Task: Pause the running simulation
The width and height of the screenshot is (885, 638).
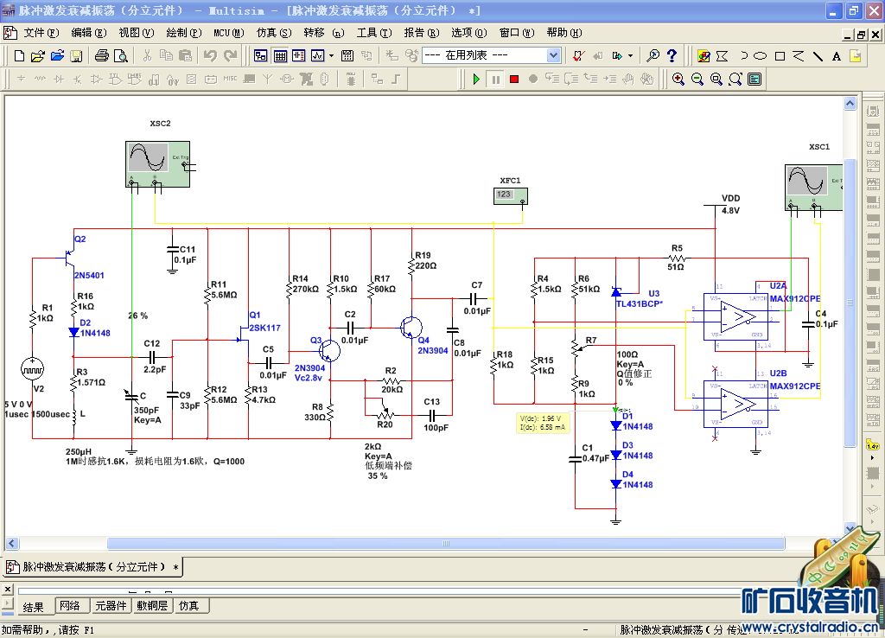Action: 495,79
